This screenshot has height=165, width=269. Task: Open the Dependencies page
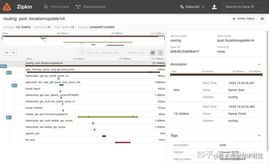coord(90,7)
